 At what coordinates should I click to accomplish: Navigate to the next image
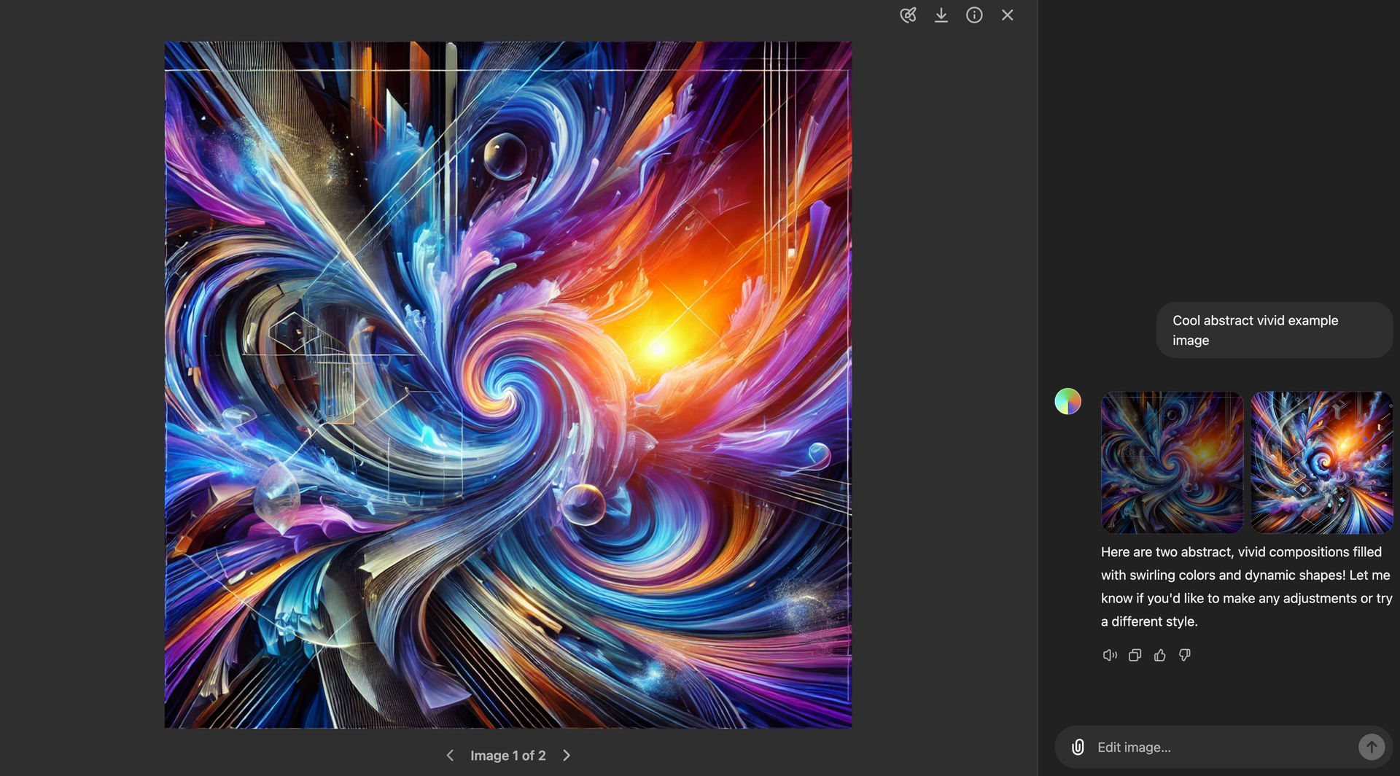(x=567, y=756)
